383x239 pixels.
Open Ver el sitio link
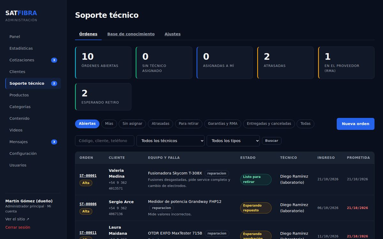tap(17, 219)
